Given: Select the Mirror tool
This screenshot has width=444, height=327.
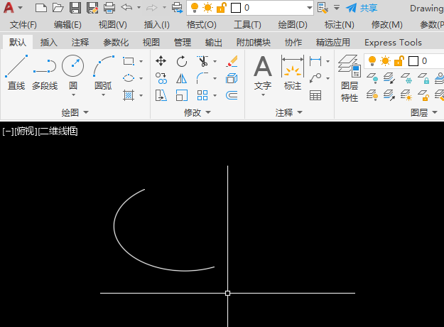Looking at the screenshot, I should 182,78.
